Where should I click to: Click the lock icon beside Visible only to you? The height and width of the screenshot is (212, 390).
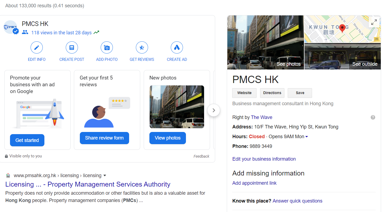pos(6,156)
